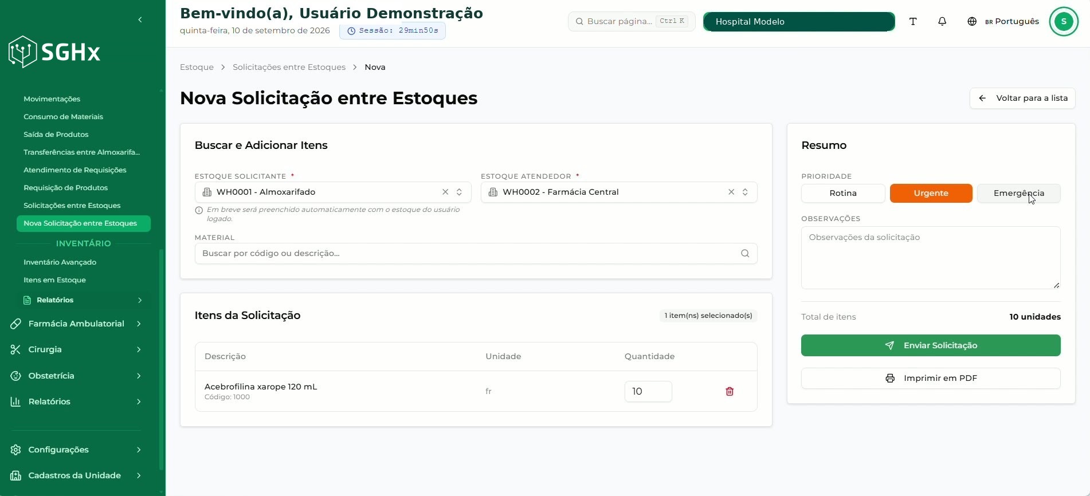This screenshot has height=496, width=1090.
Task: Focus the Observações text area
Action: click(x=931, y=258)
